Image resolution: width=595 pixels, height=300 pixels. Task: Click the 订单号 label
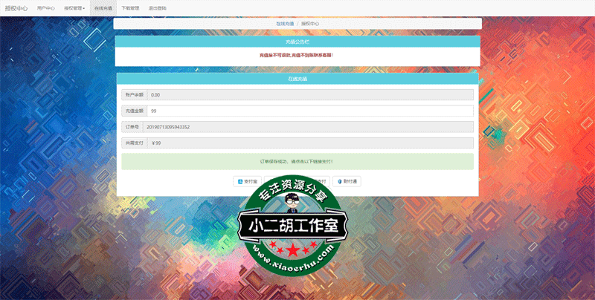tap(132, 127)
